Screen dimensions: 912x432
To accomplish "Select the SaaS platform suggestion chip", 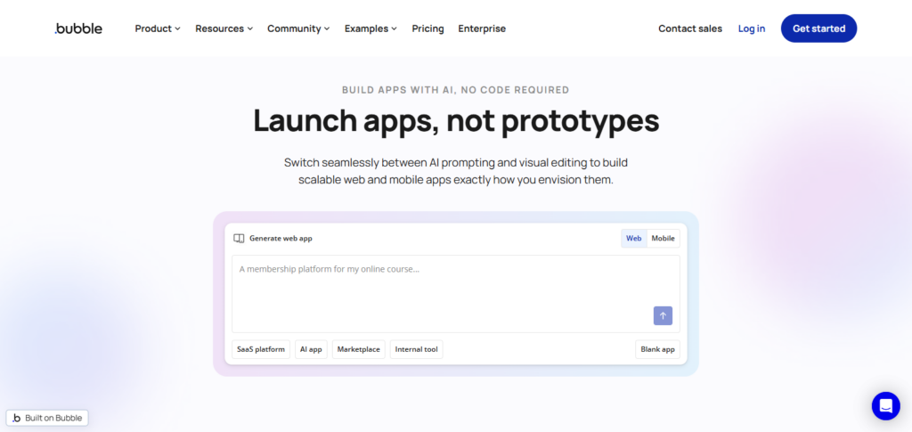I will 261,349.
